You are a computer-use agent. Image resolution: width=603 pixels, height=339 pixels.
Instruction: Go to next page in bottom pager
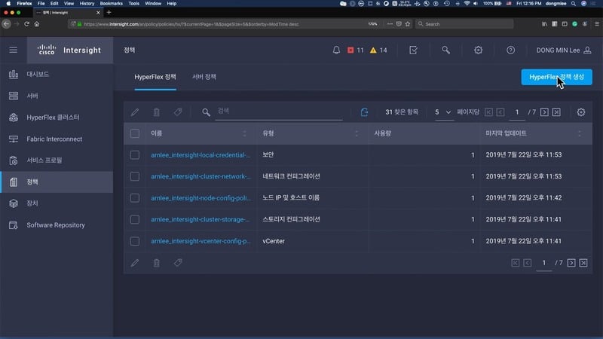tap(571, 263)
